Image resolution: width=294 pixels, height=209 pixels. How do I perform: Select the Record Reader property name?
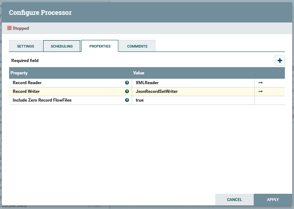[27, 83]
